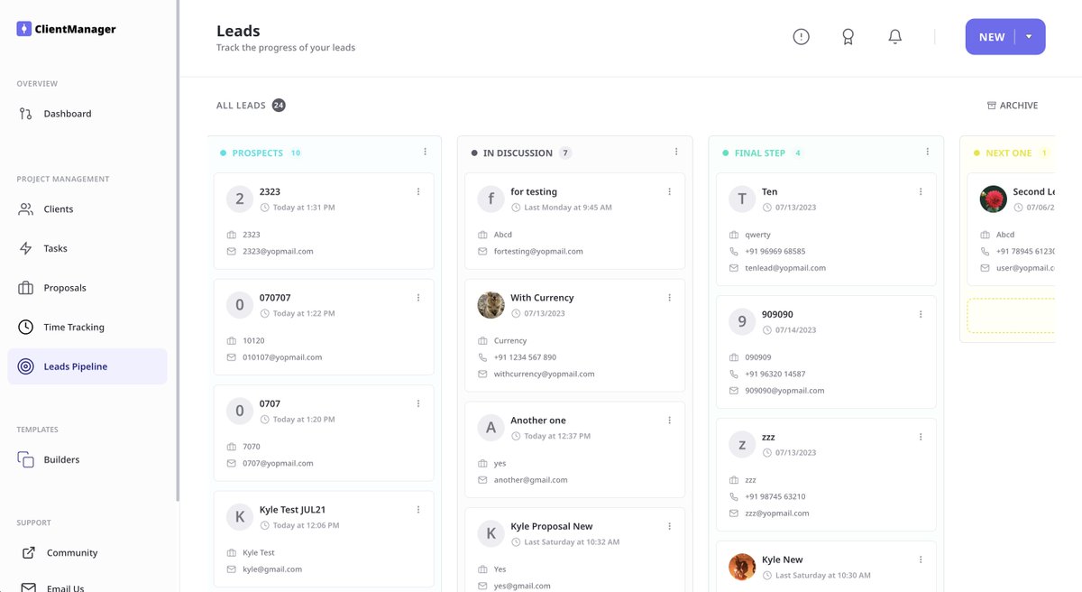
Task: Click the ARCHIVE button
Action: point(1013,105)
